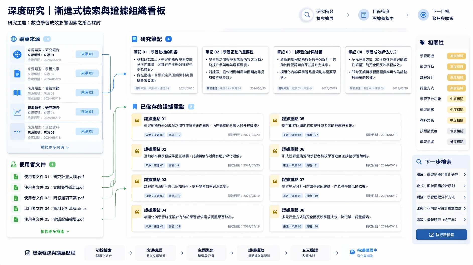Click the 持續擴展中 status icon
This screenshot has height=265, width=473.
tap(352, 252)
